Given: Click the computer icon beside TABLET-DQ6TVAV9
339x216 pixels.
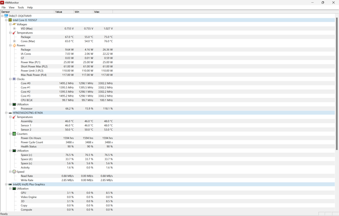Looking at the screenshot, I should [x=6, y=16].
